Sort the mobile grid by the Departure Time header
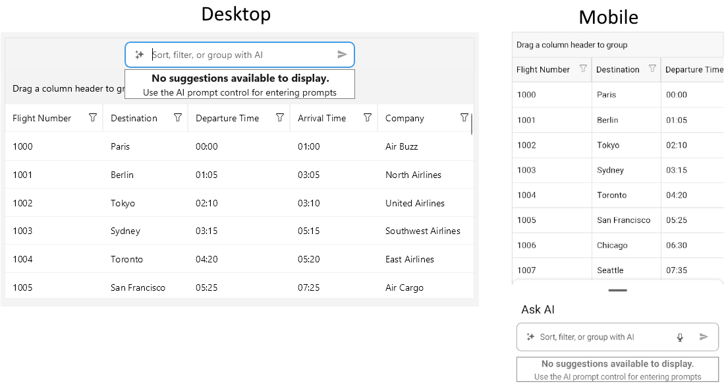 [694, 69]
